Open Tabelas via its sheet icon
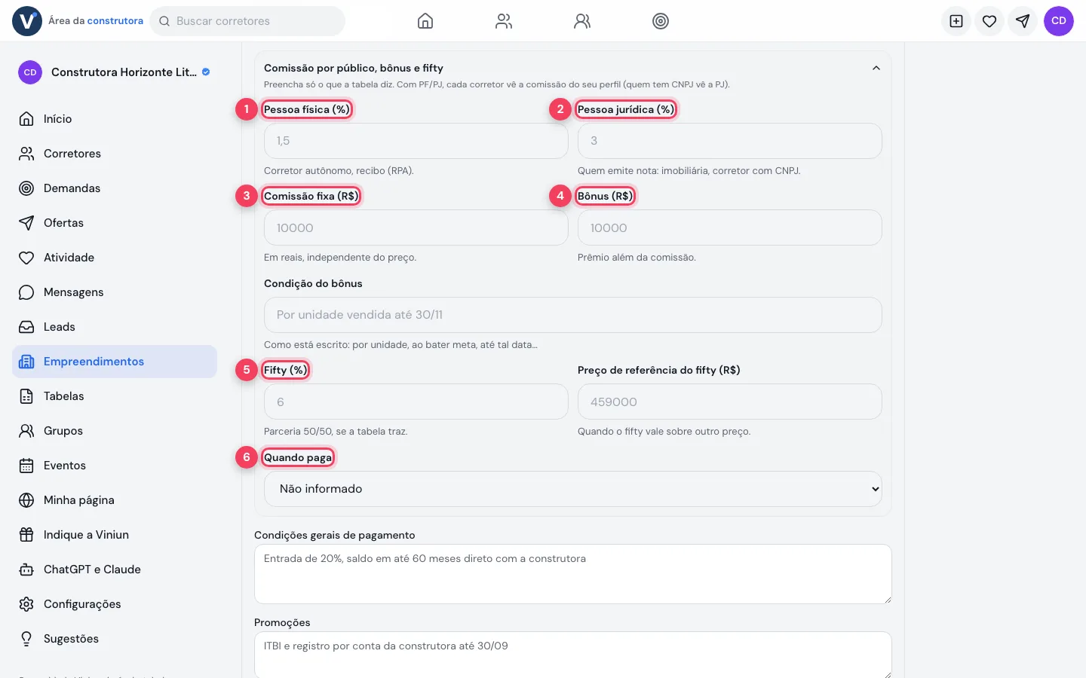The image size is (1086, 678). (x=26, y=396)
